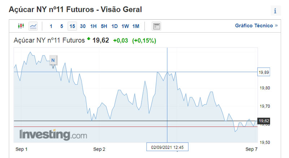Click the double chevron after Gráfico Técnico

coord(276,25)
